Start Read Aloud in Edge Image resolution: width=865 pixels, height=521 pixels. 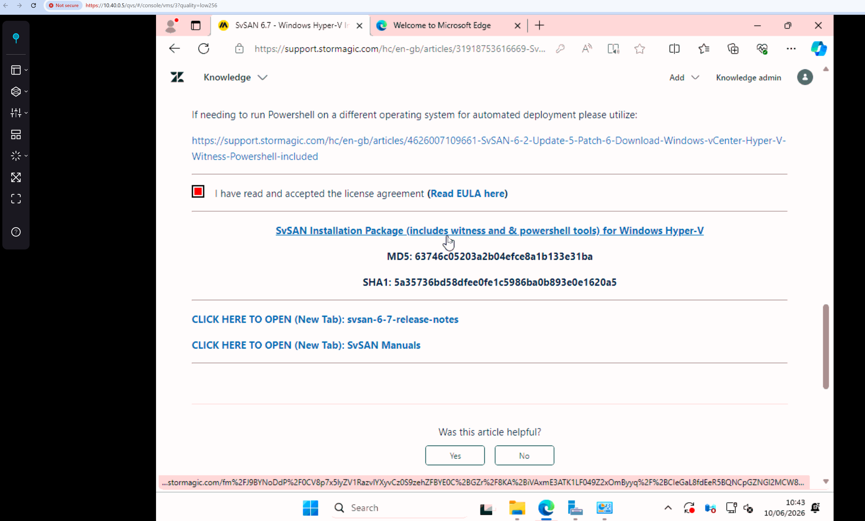click(x=587, y=48)
